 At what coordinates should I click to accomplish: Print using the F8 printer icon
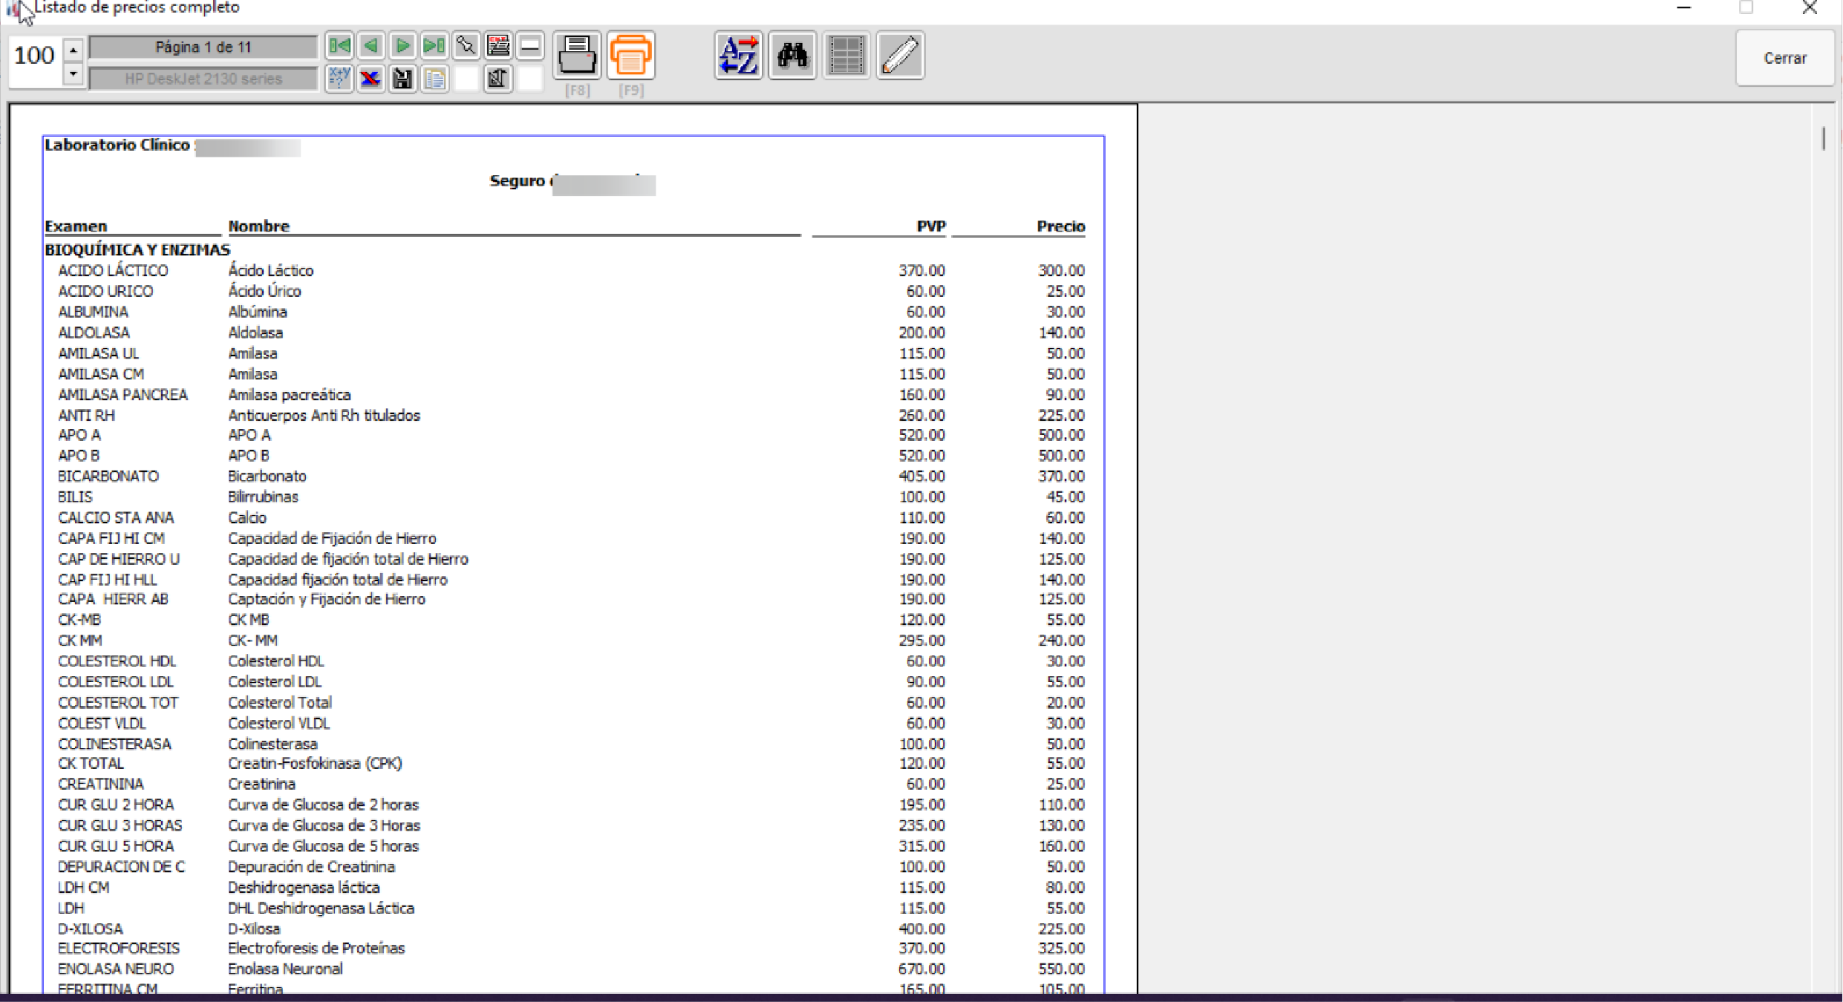point(577,56)
